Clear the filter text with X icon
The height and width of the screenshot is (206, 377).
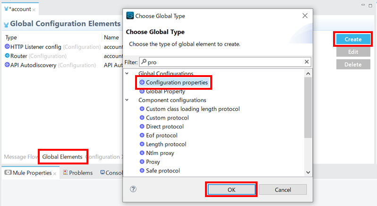(x=307, y=62)
